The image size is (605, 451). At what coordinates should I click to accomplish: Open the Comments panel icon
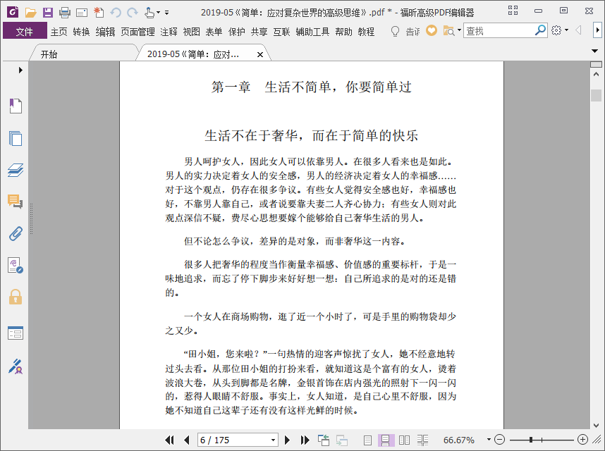click(16, 202)
